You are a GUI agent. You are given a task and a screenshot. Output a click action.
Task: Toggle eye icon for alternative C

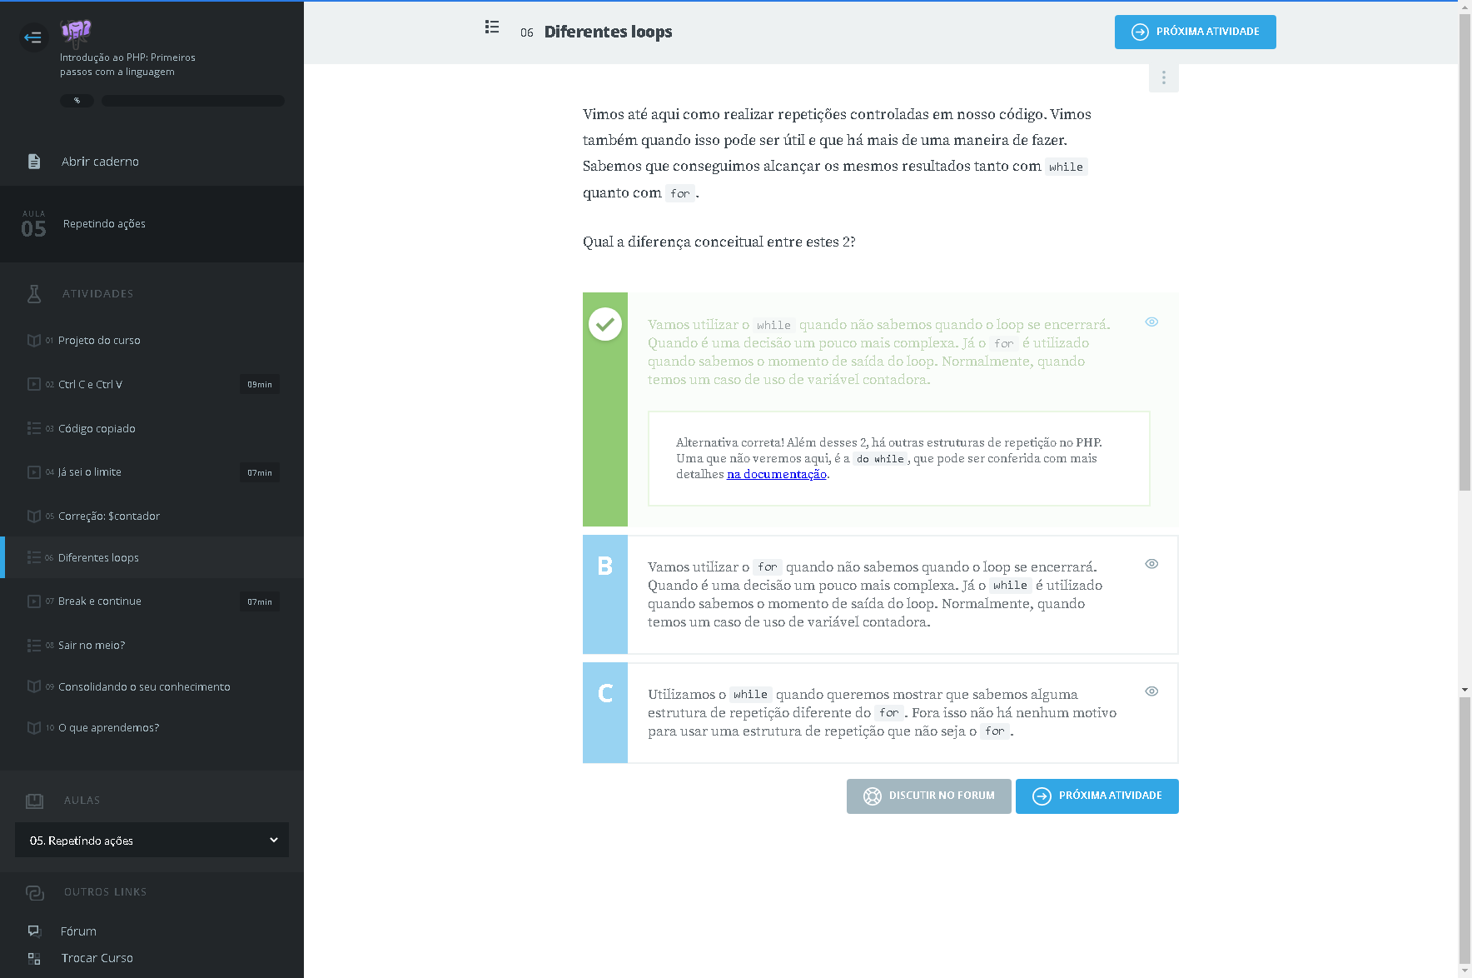(x=1151, y=691)
